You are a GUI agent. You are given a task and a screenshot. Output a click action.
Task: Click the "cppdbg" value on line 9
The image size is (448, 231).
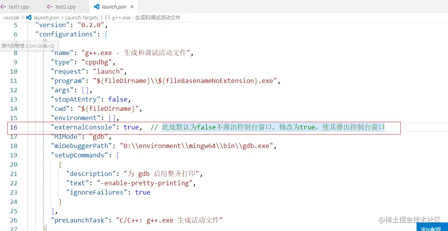(97, 62)
